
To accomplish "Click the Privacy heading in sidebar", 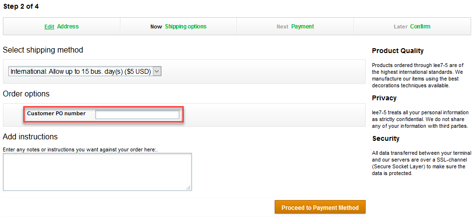I will 384,98.
